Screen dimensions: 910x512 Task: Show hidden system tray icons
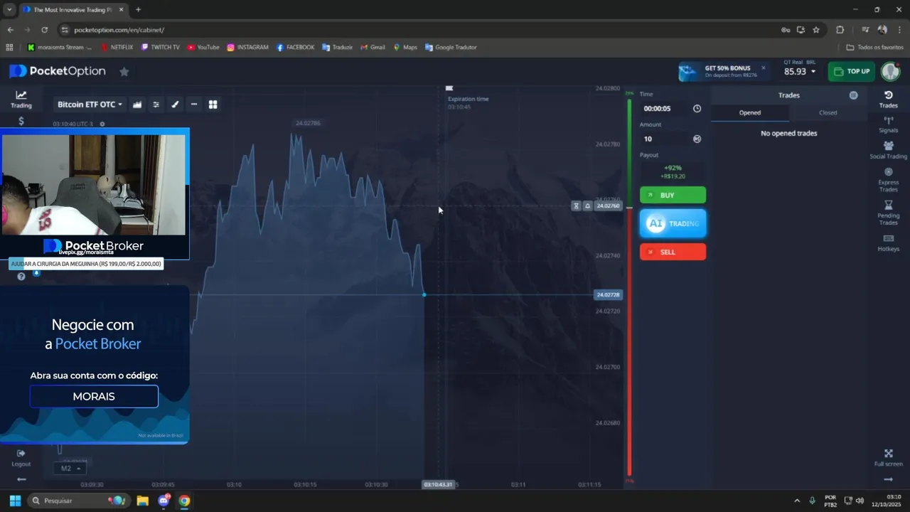tap(796, 501)
